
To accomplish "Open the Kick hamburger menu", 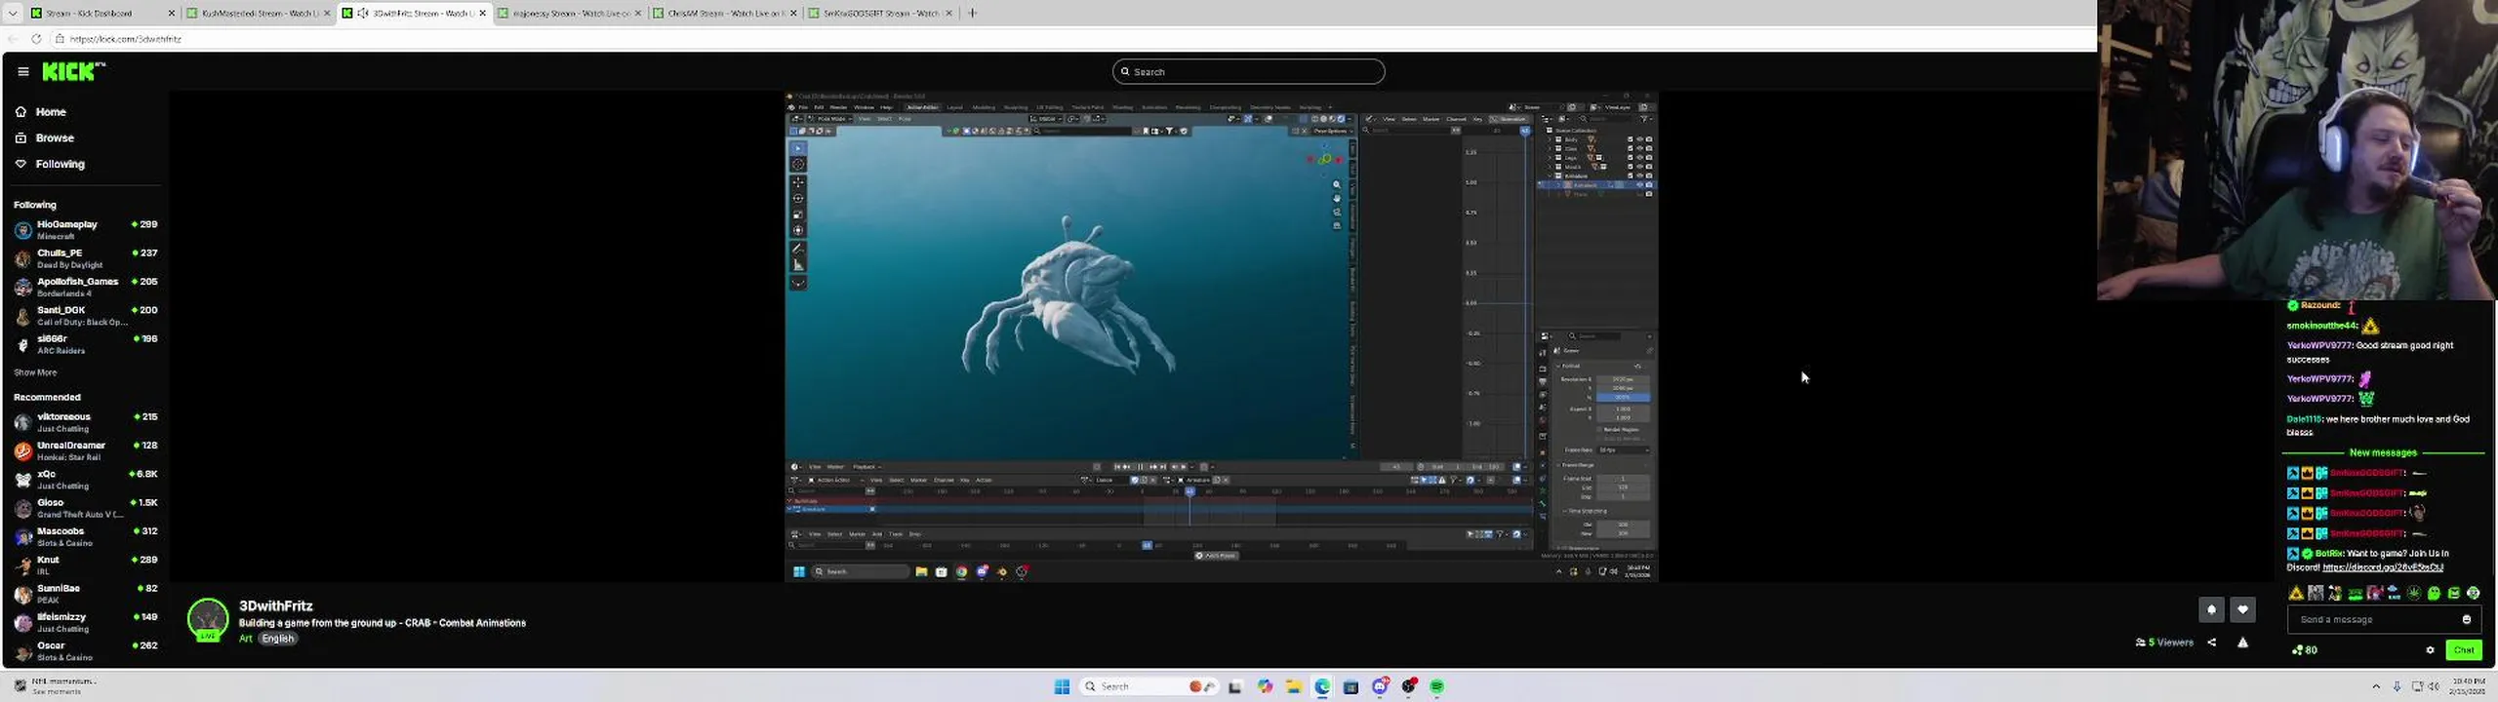I will click(x=23, y=71).
